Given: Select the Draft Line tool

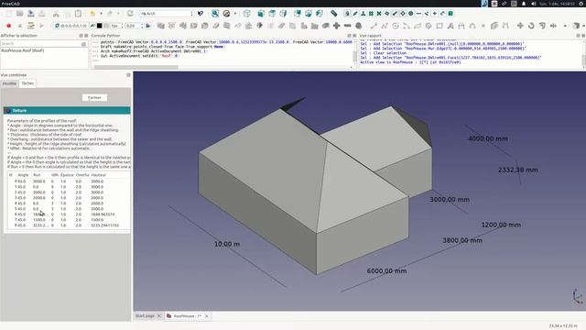Looking at the screenshot, I should [373, 26].
